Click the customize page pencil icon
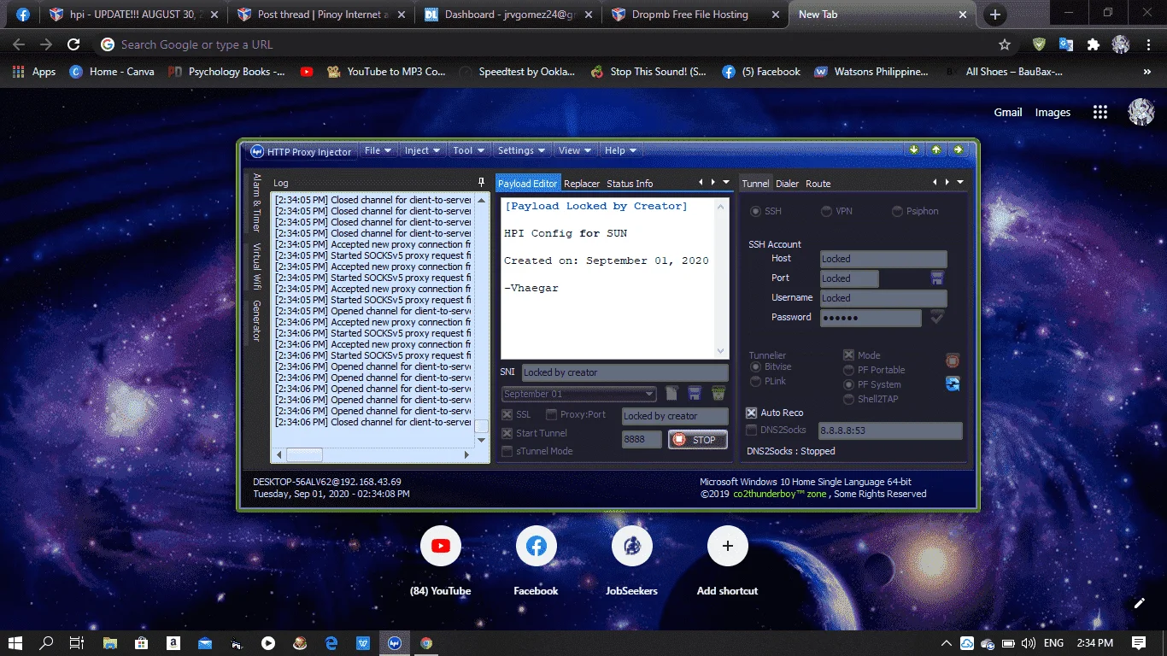The height and width of the screenshot is (656, 1167). (1139, 603)
